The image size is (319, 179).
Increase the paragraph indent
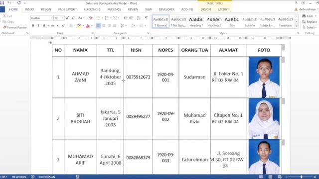131,18
